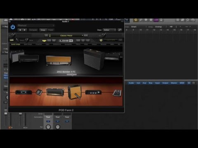This screenshot has height=148, width=198.
Task: Step through presets with arrows beside Classic Metal
Action: pyautogui.click(x=50, y=35)
